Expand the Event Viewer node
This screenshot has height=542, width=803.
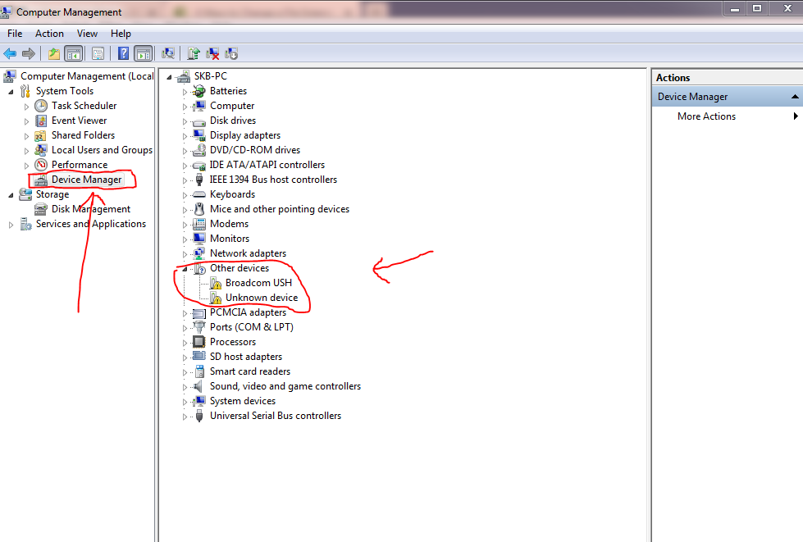click(26, 121)
